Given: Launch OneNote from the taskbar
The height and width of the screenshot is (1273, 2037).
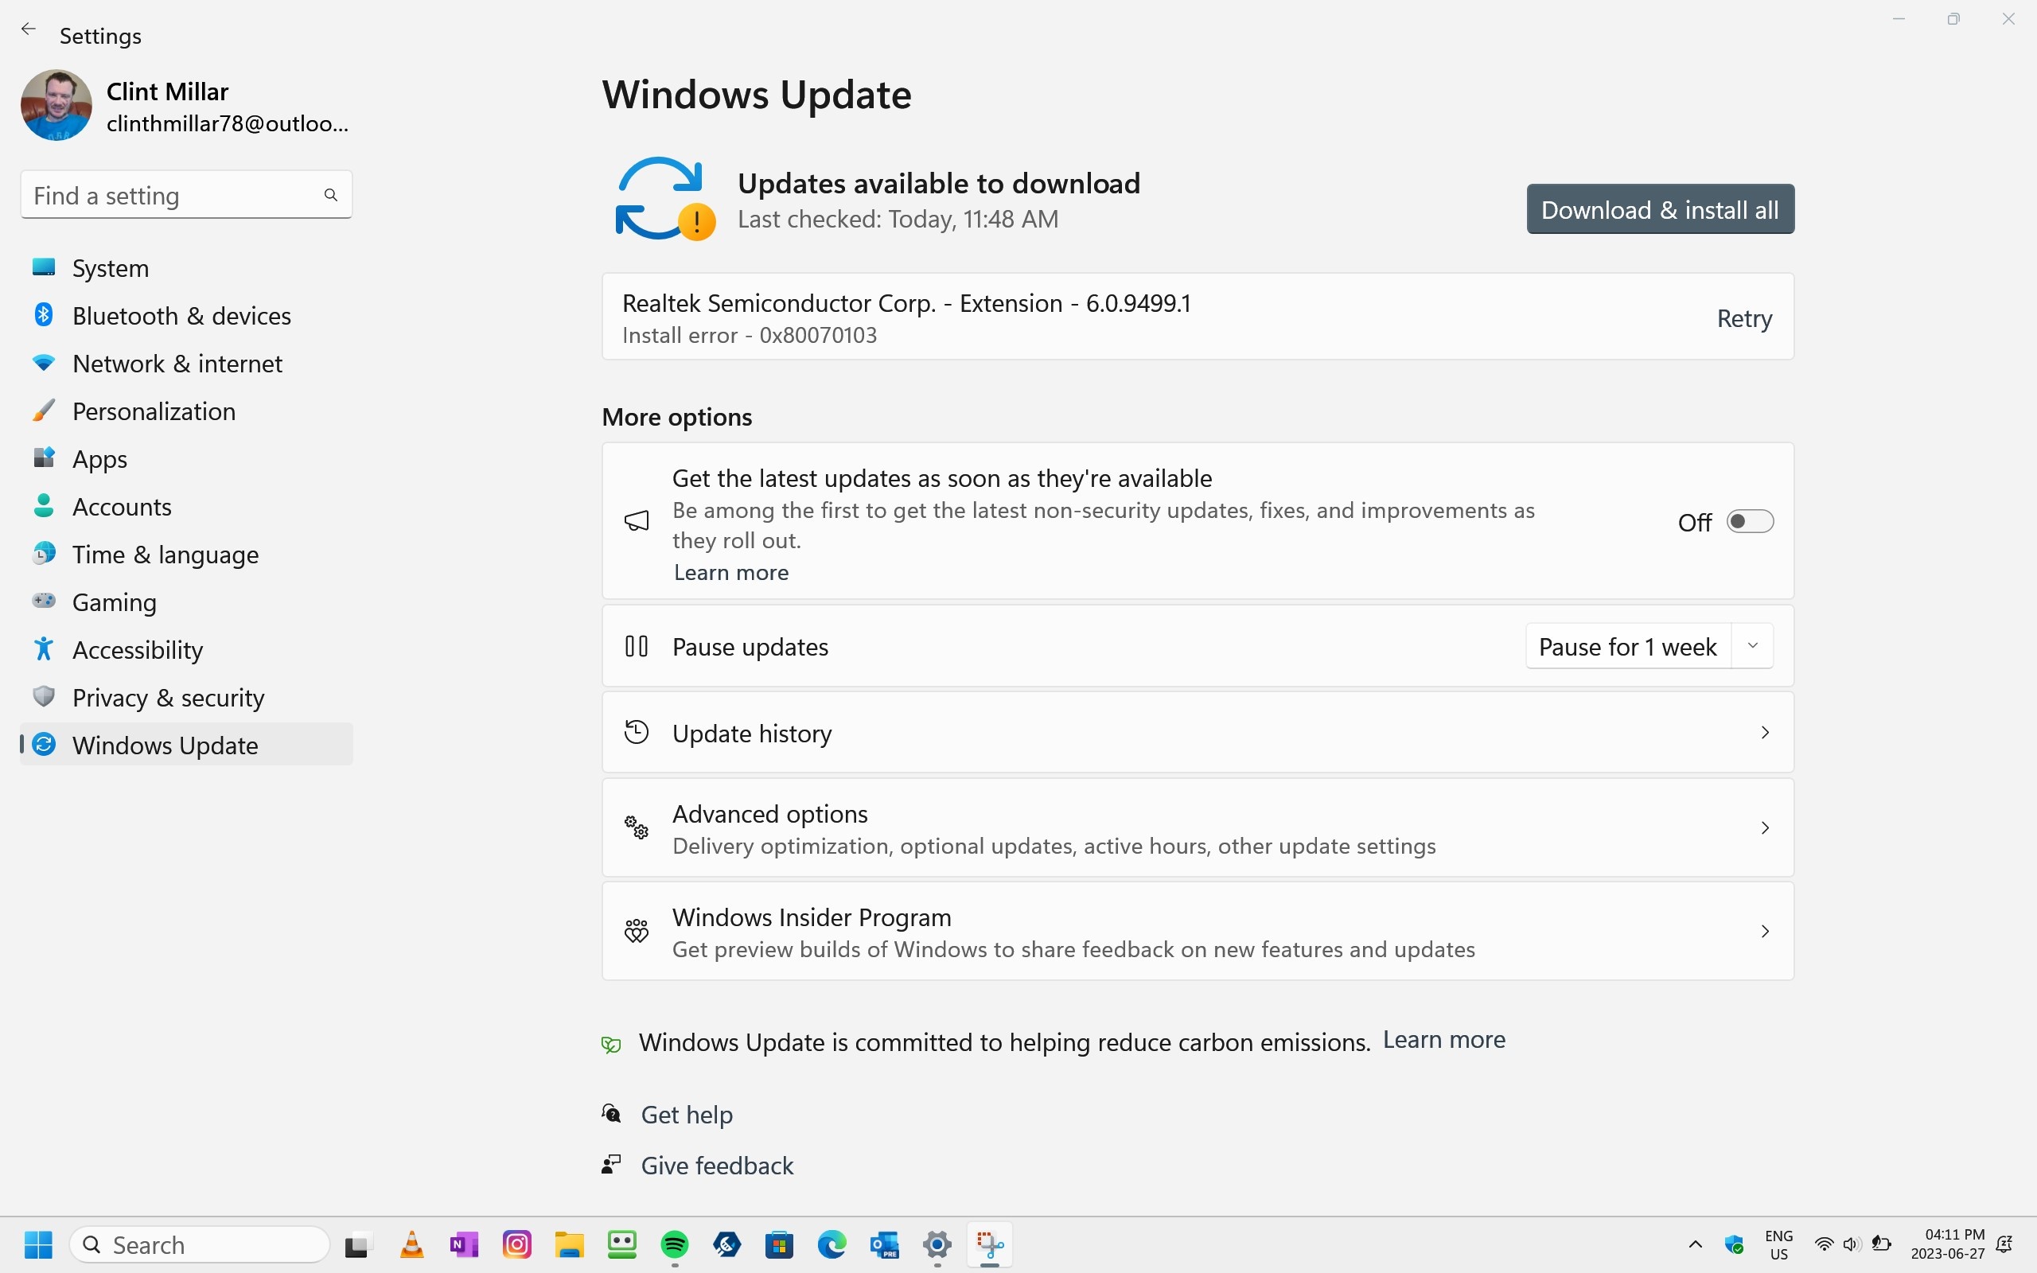Looking at the screenshot, I should coord(464,1244).
